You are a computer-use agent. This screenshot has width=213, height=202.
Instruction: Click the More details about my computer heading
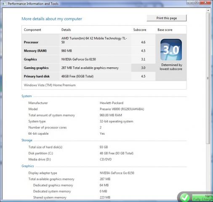(52, 19)
